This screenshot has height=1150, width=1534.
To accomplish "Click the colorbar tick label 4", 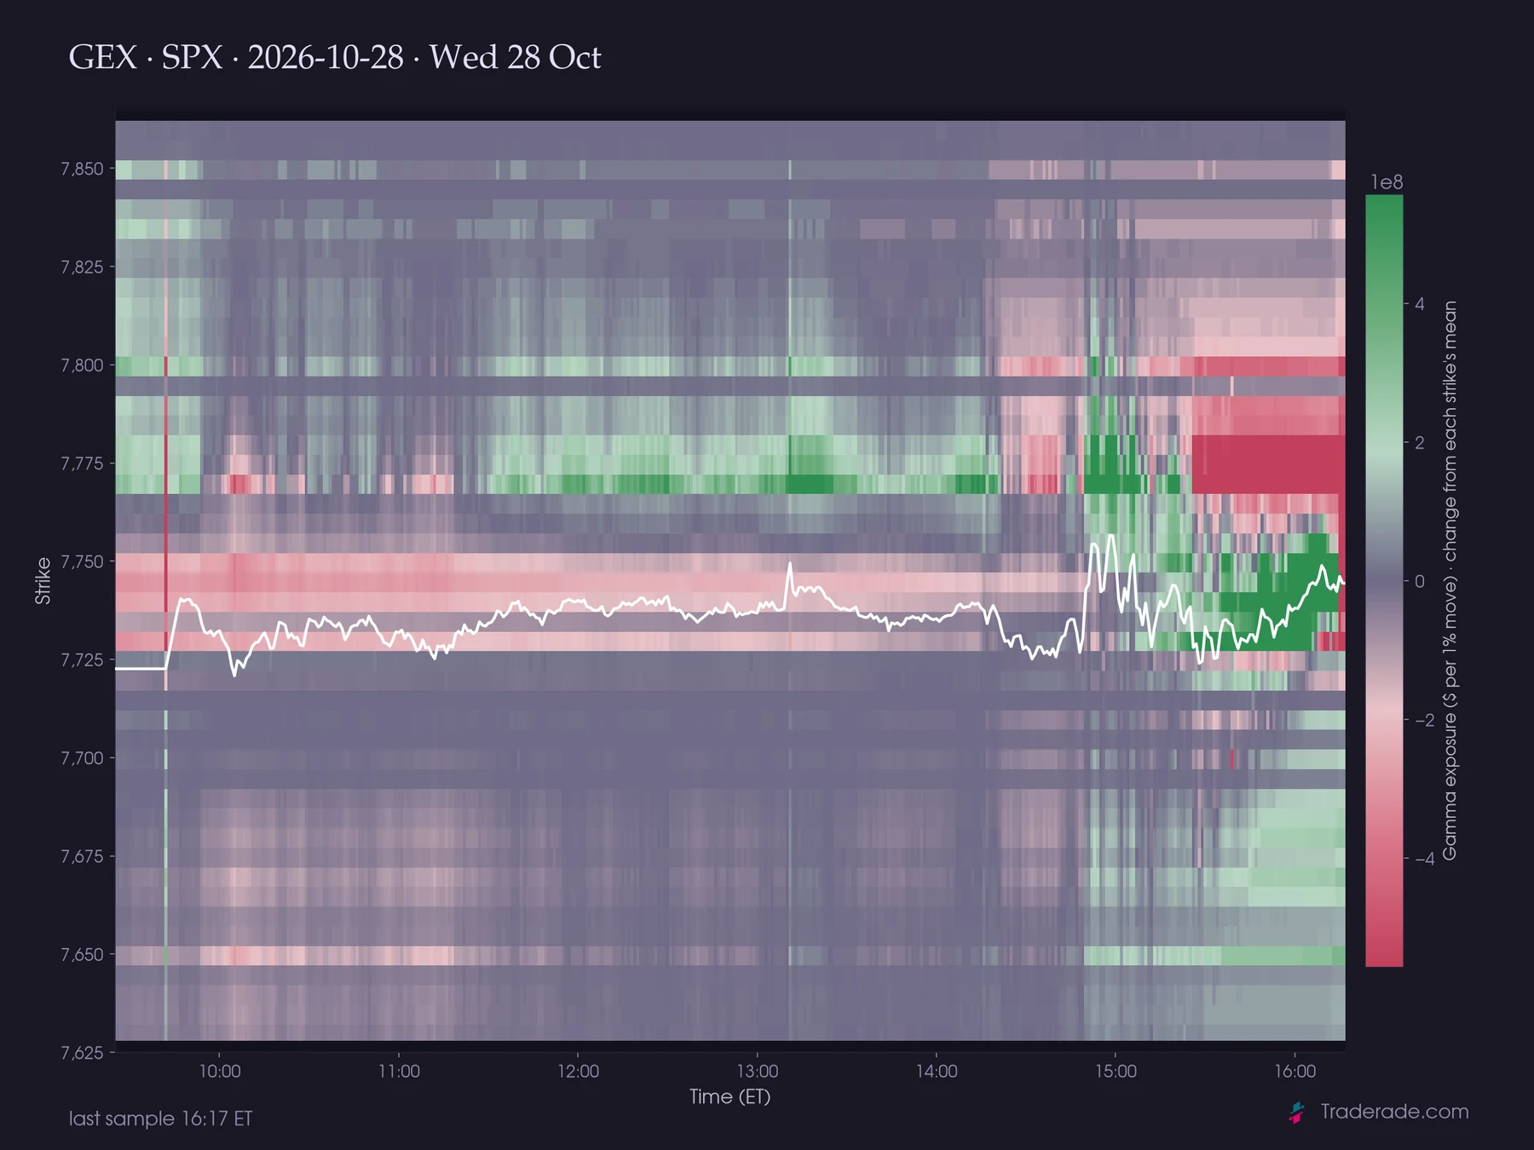I will pos(1420,304).
